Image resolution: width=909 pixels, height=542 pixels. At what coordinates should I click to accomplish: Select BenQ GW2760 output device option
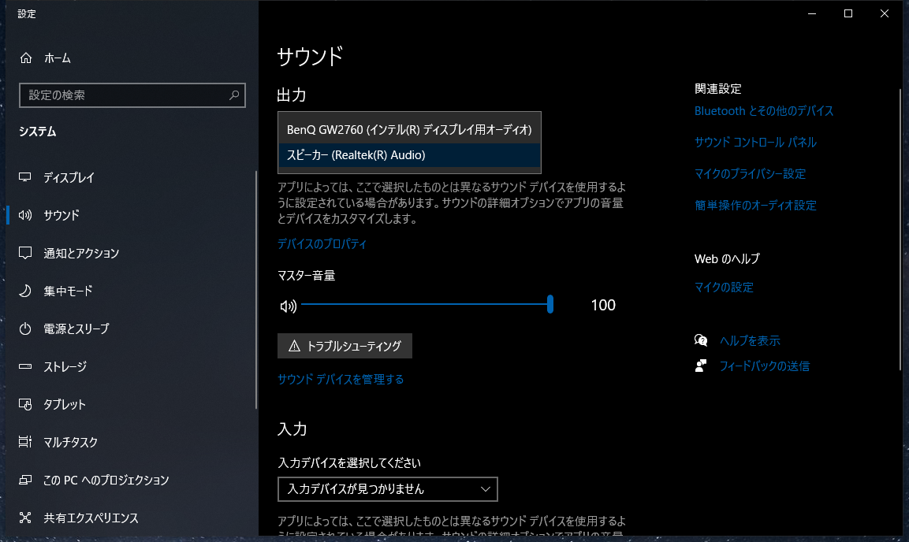(409, 128)
